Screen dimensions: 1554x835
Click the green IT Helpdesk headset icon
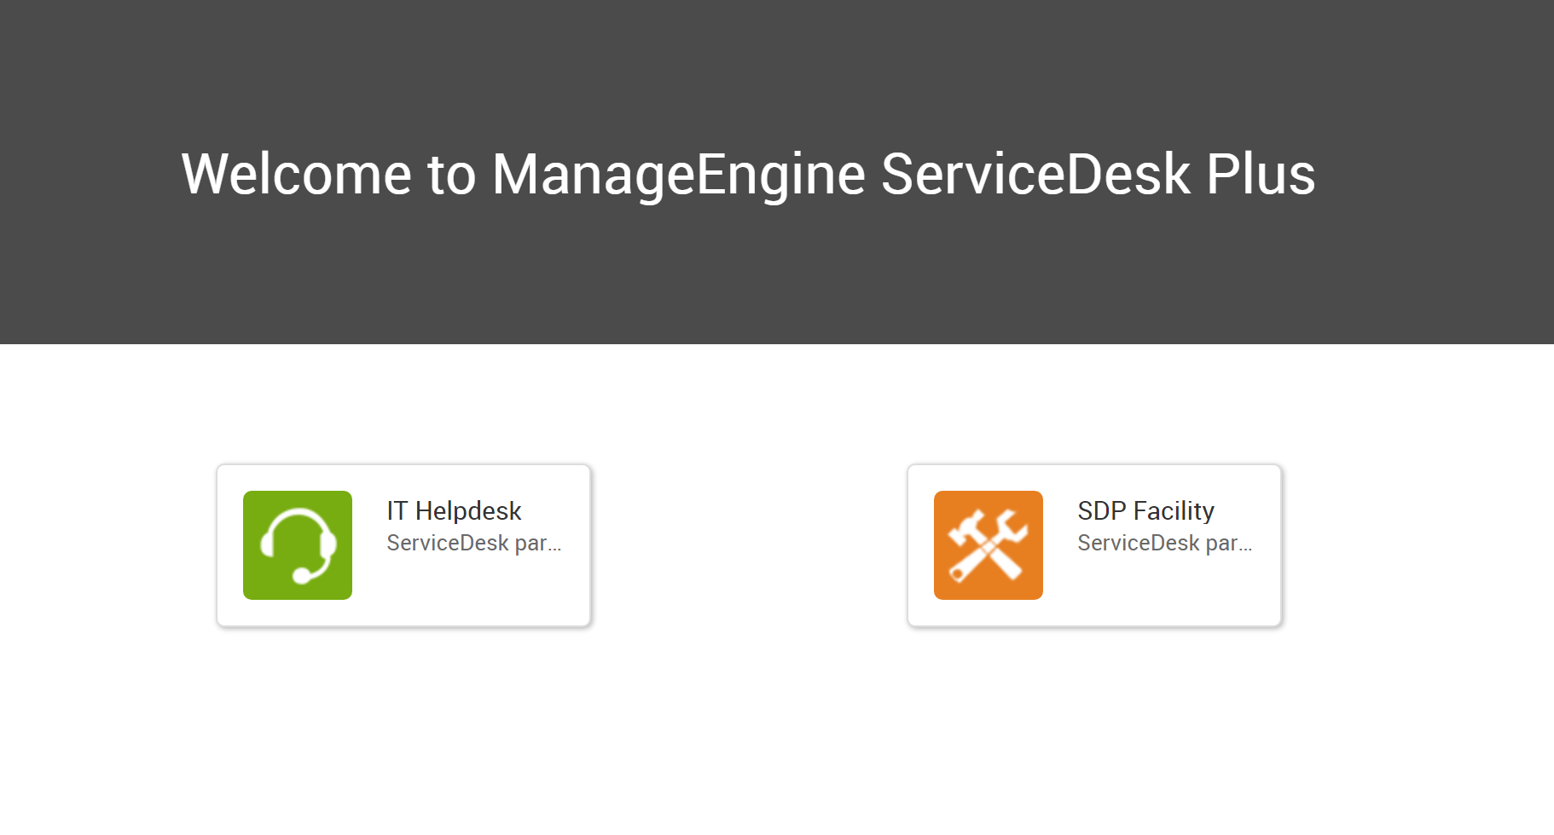click(x=298, y=545)
